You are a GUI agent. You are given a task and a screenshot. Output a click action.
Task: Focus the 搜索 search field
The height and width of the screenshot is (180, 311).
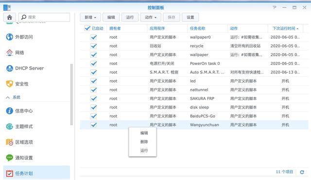[x=44, y=17]
